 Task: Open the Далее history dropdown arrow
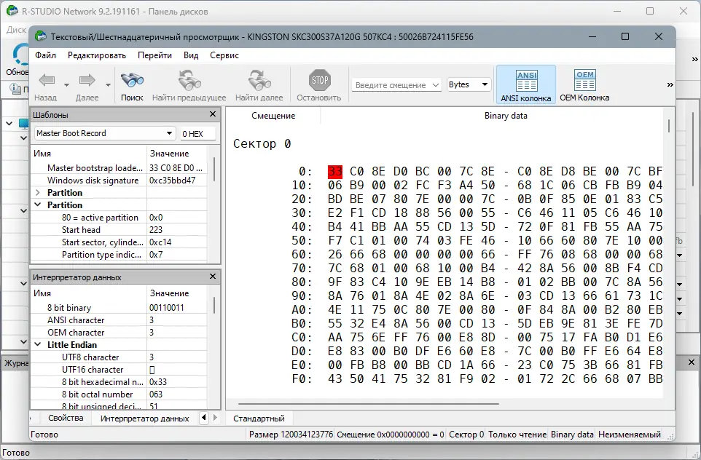[x=108, y=85]
